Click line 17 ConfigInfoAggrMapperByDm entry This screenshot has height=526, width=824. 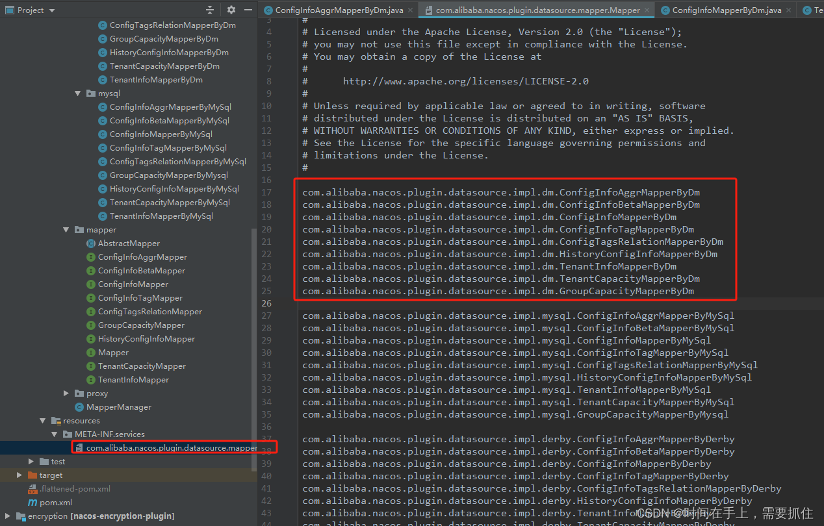pos(501,192)
